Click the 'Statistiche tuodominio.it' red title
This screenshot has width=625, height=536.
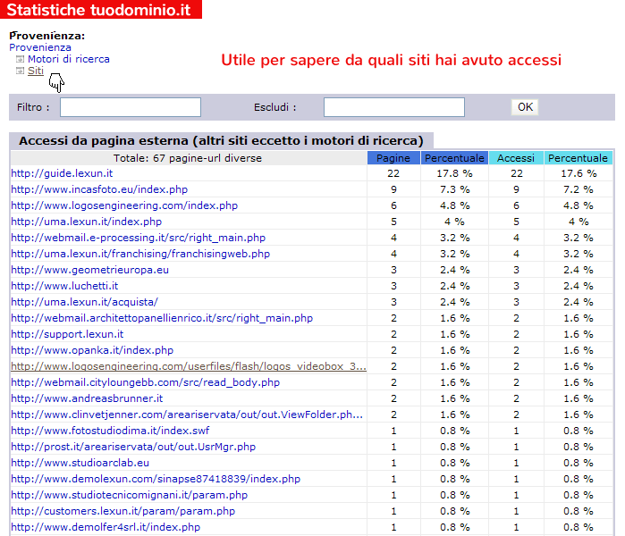pyautogui.click(x=99, y=10)
